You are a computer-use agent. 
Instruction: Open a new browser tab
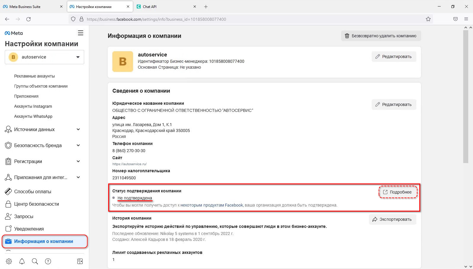click(206, 7)
